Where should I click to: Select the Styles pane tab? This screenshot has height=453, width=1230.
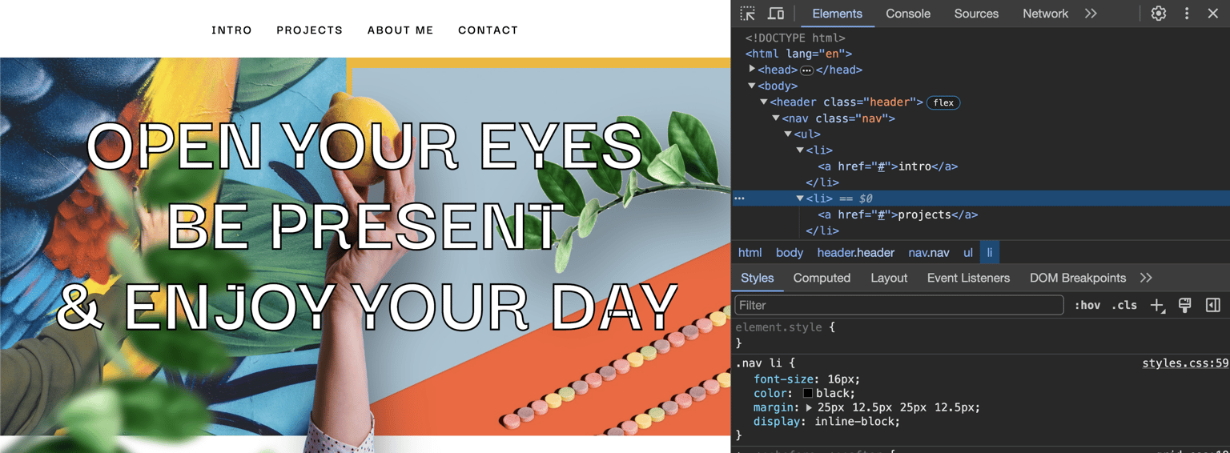757,278
